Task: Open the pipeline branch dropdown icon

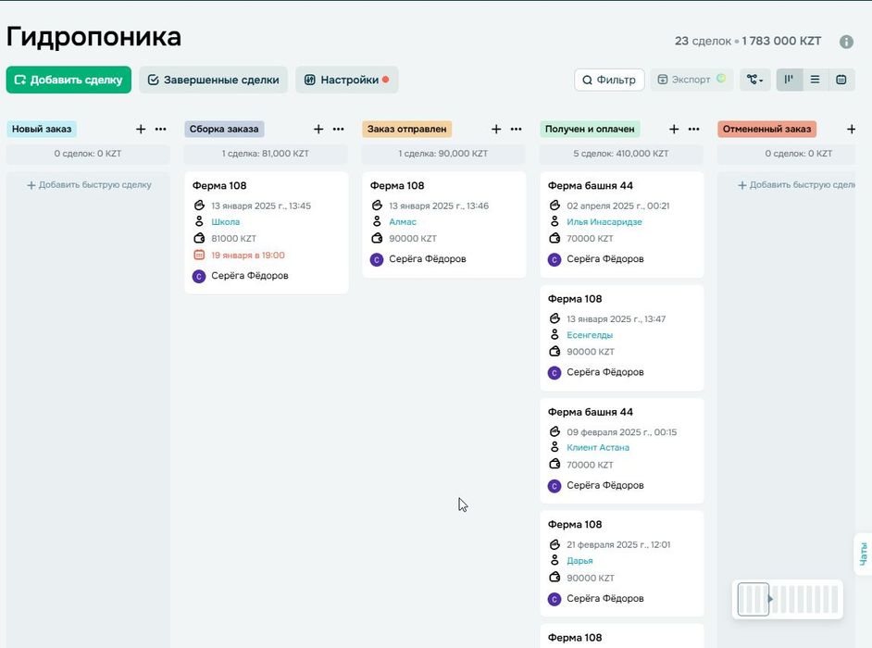Action: point(754,80)
